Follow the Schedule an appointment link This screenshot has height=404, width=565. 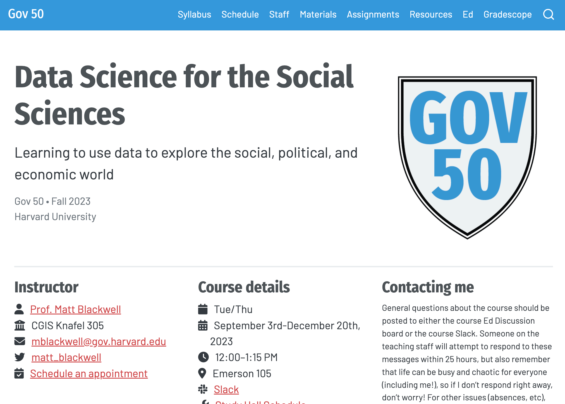[89, 374]
